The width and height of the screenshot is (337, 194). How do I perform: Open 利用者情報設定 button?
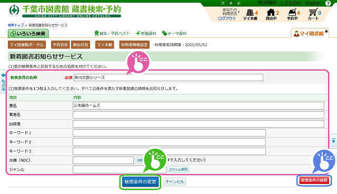[134, 45]
